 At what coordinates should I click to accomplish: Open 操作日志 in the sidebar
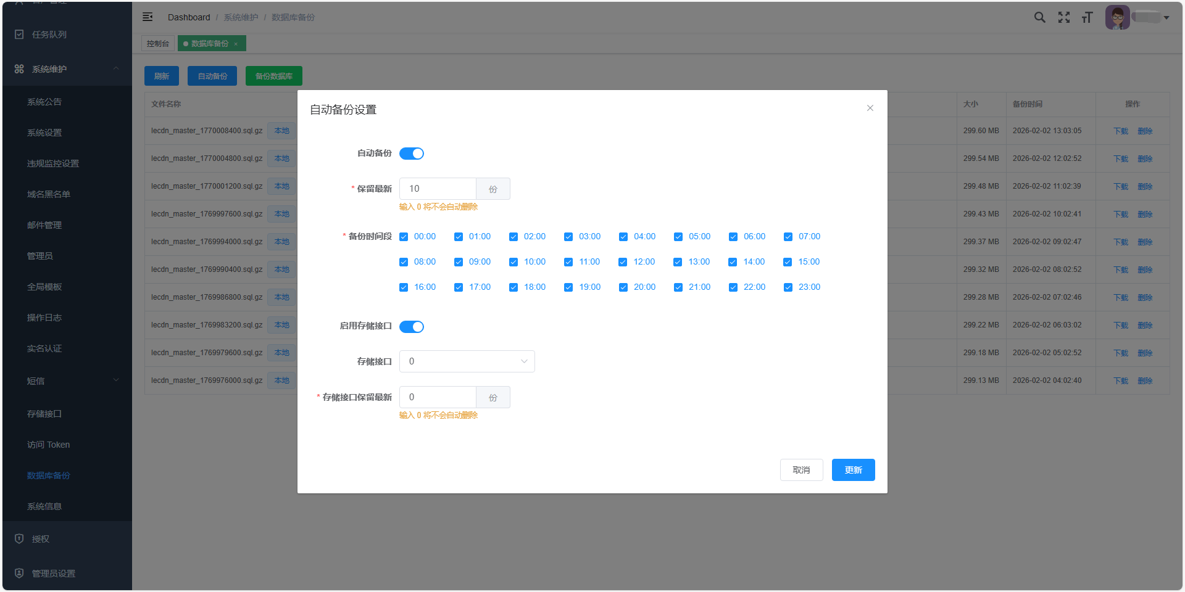[44, 318]
